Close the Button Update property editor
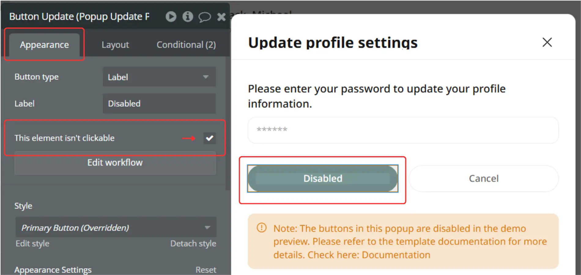 [221, 17]
